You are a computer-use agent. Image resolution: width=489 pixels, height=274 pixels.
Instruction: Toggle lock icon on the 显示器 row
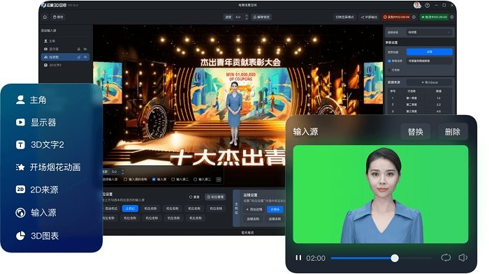click(78, 50)
